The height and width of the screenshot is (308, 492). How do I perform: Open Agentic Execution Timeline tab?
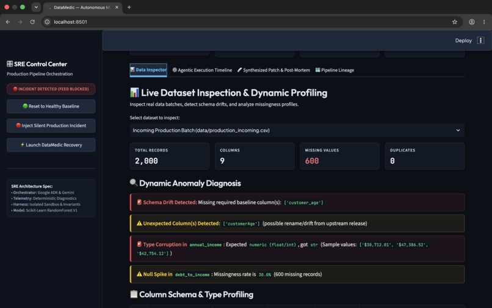click(x=203, y=70)
